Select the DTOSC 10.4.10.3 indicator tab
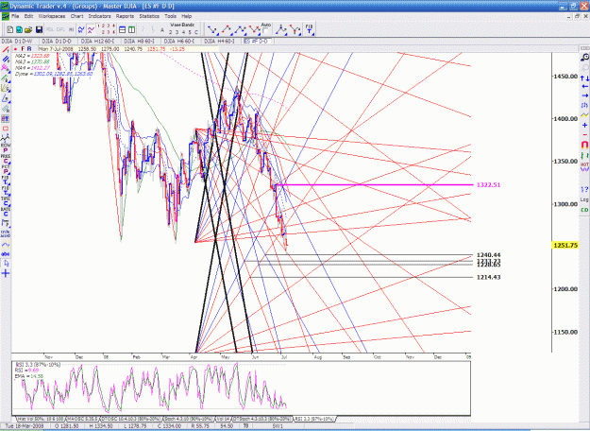 tap(131, 419)
